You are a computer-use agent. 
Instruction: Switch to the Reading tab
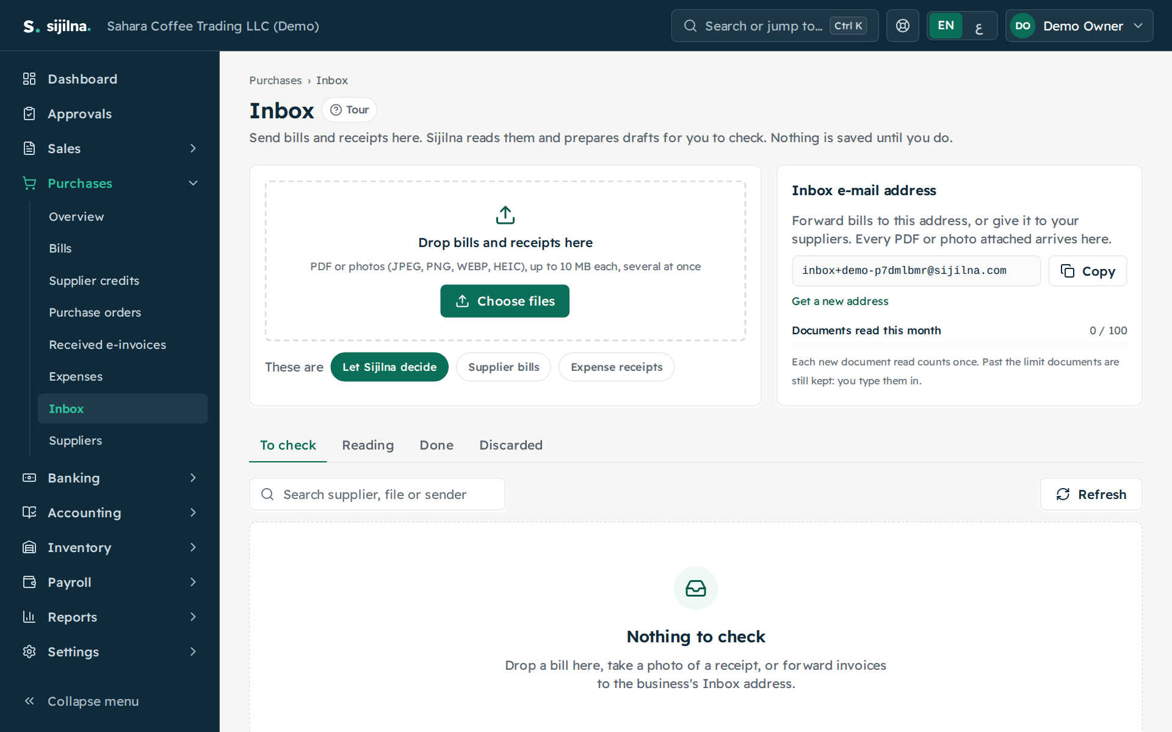tap(367, 445)
